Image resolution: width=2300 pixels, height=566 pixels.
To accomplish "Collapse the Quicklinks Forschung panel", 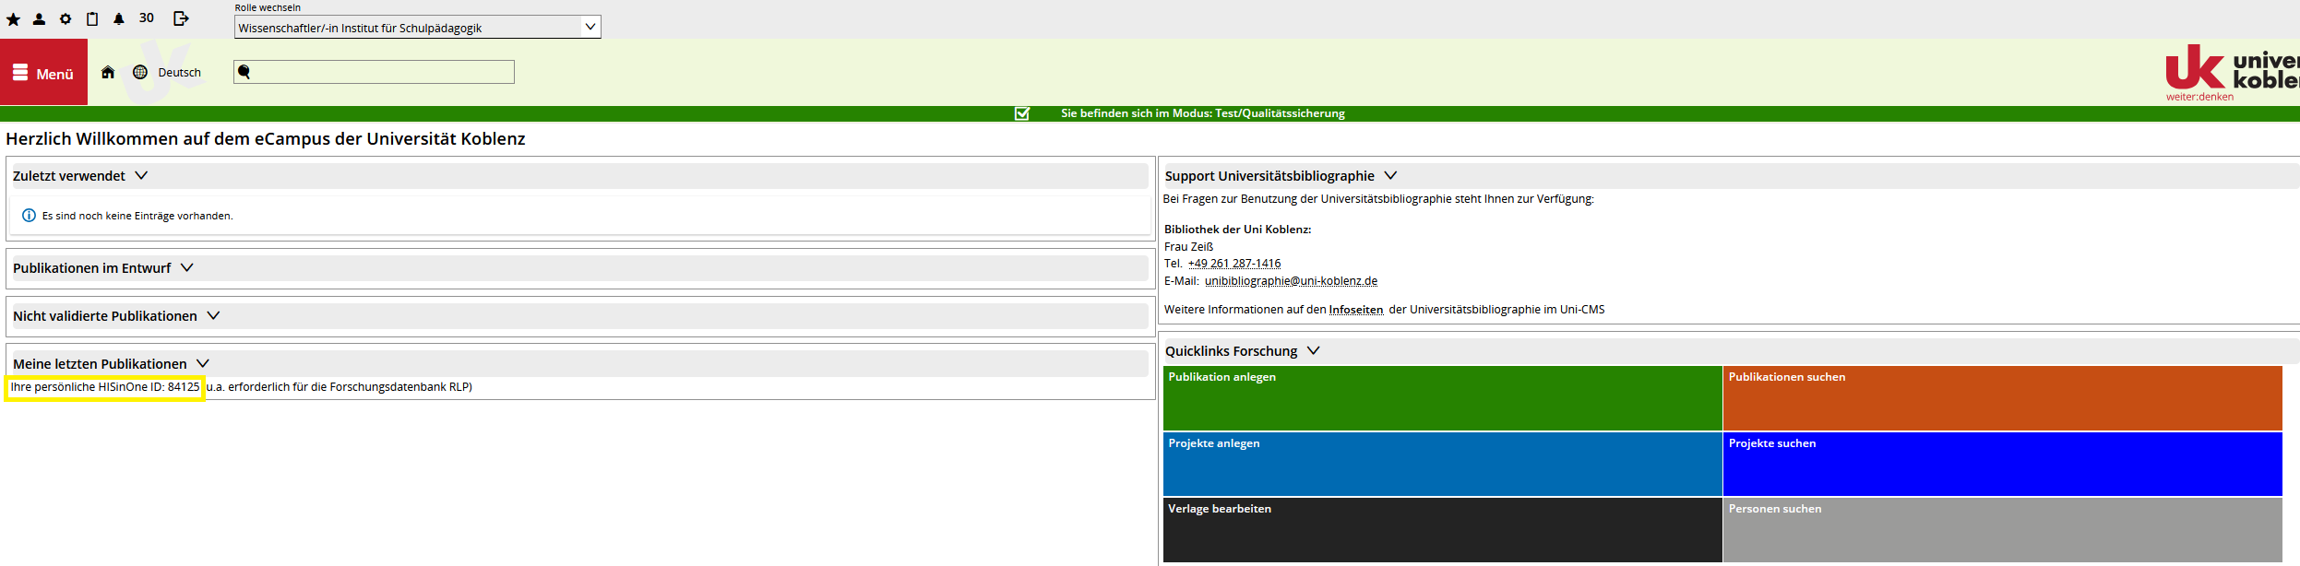I will point(1314,351).
